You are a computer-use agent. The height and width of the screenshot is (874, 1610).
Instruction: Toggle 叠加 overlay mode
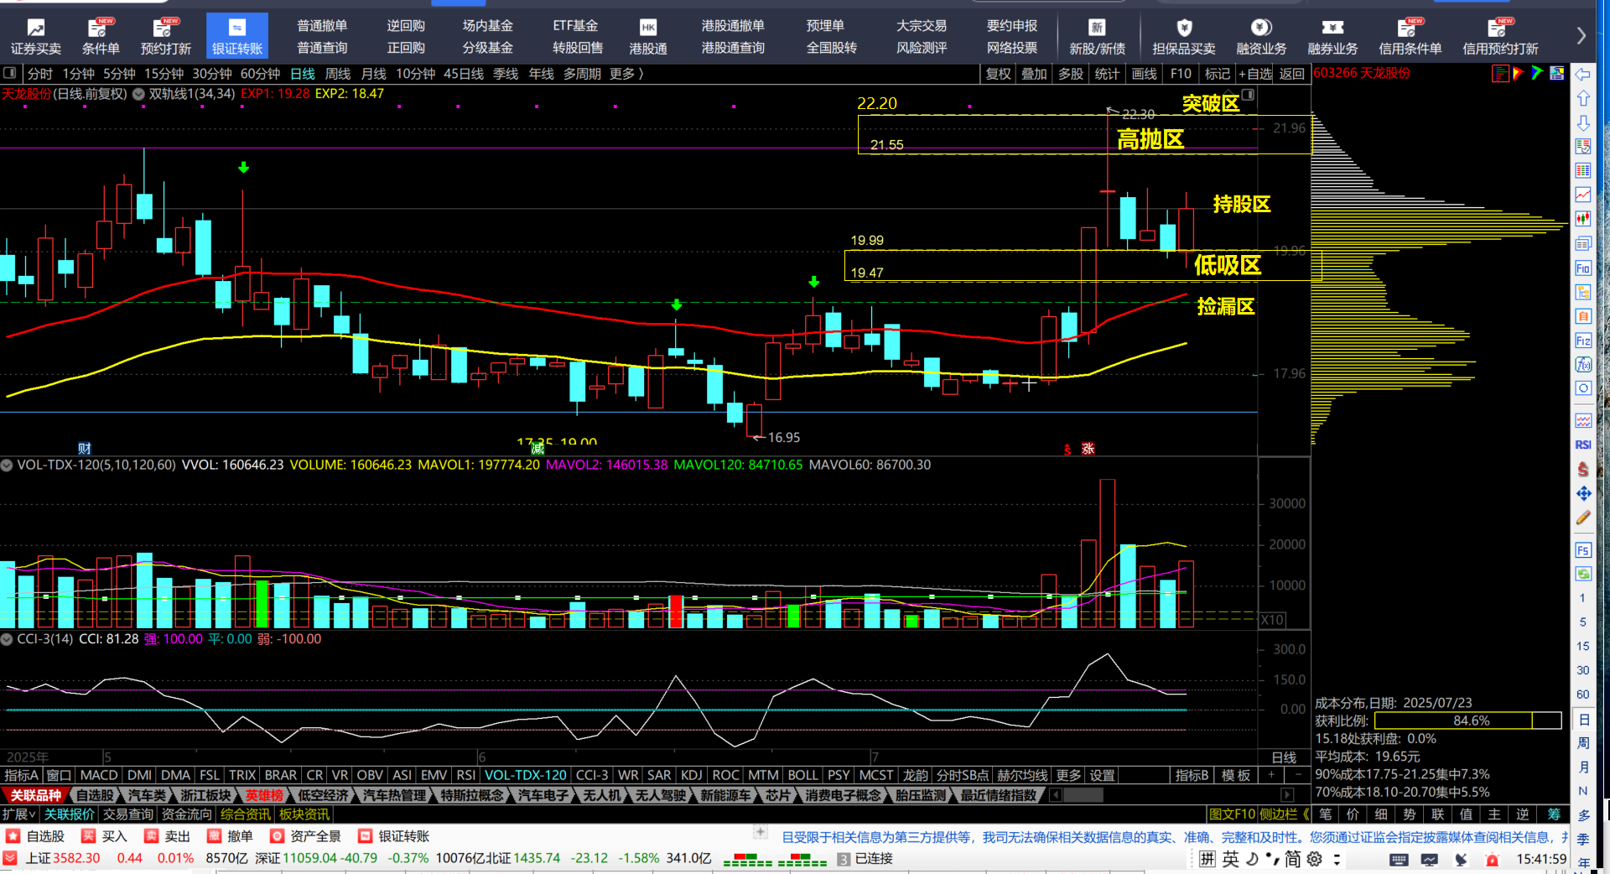[1034, 74]
